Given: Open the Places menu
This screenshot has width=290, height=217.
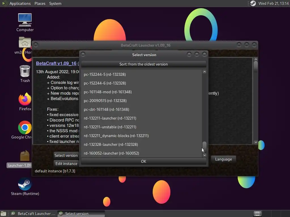Looking at the screenshot, I should click(40, 3).
